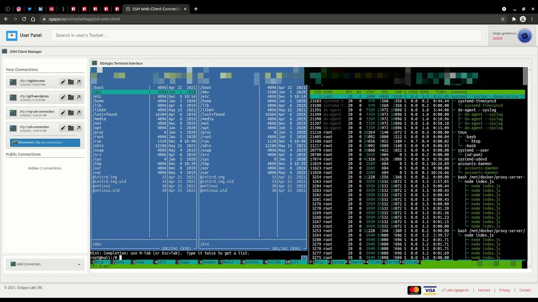Open the Contact footer link
This screenshot has height=302, width=538.
[525, 290]
